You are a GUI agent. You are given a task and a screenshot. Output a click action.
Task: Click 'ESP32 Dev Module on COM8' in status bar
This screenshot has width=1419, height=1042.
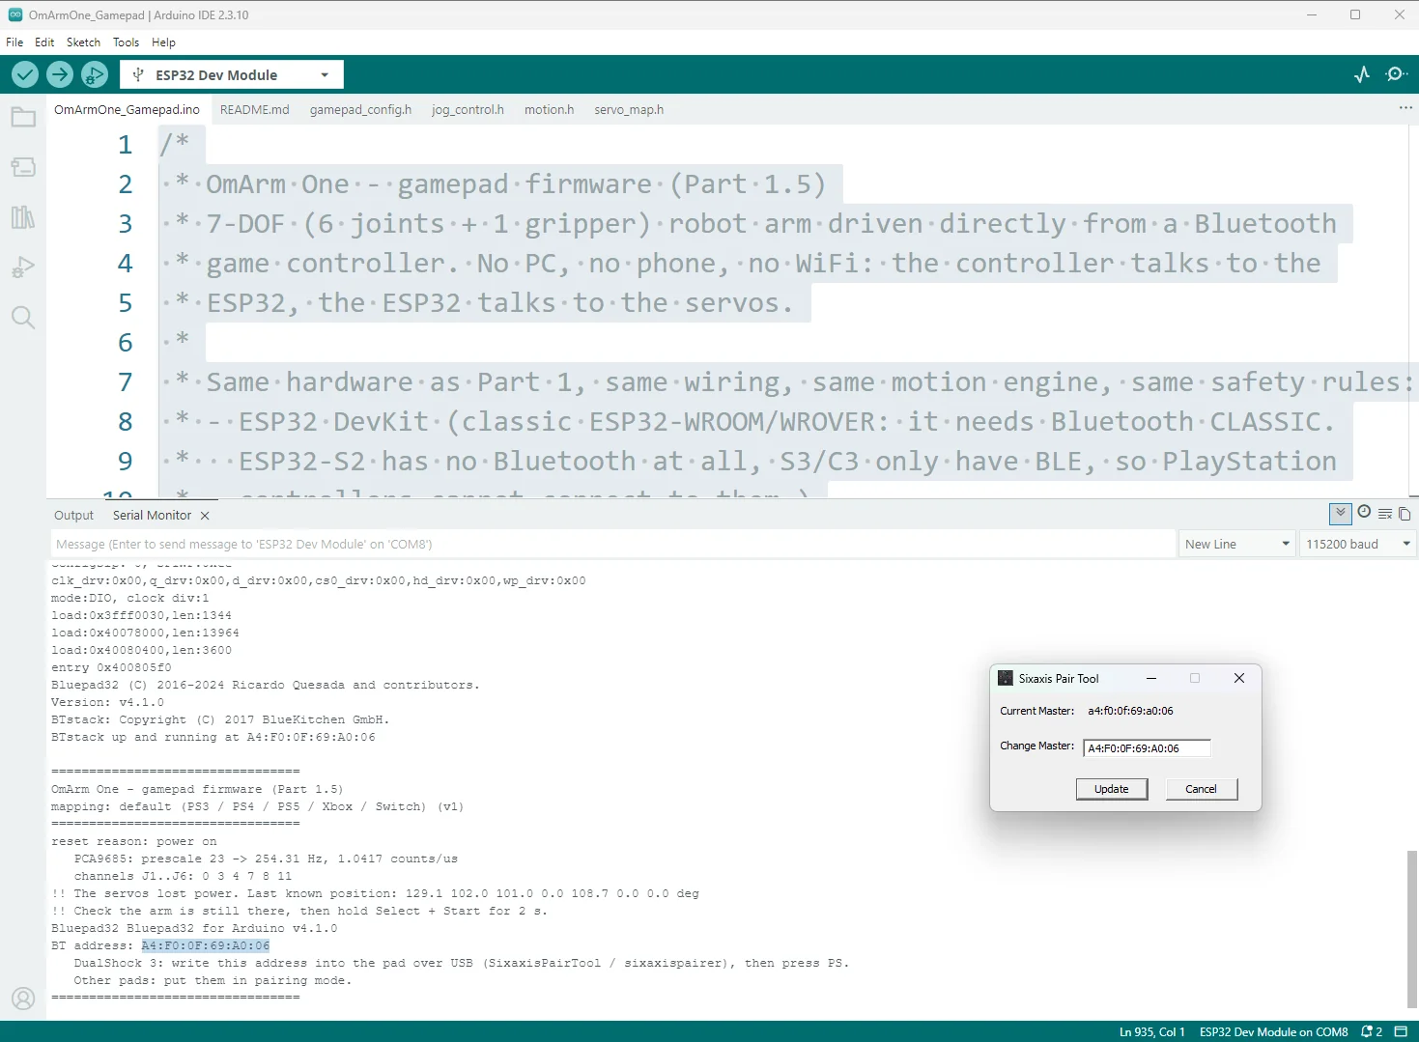pos(1273,1031)
